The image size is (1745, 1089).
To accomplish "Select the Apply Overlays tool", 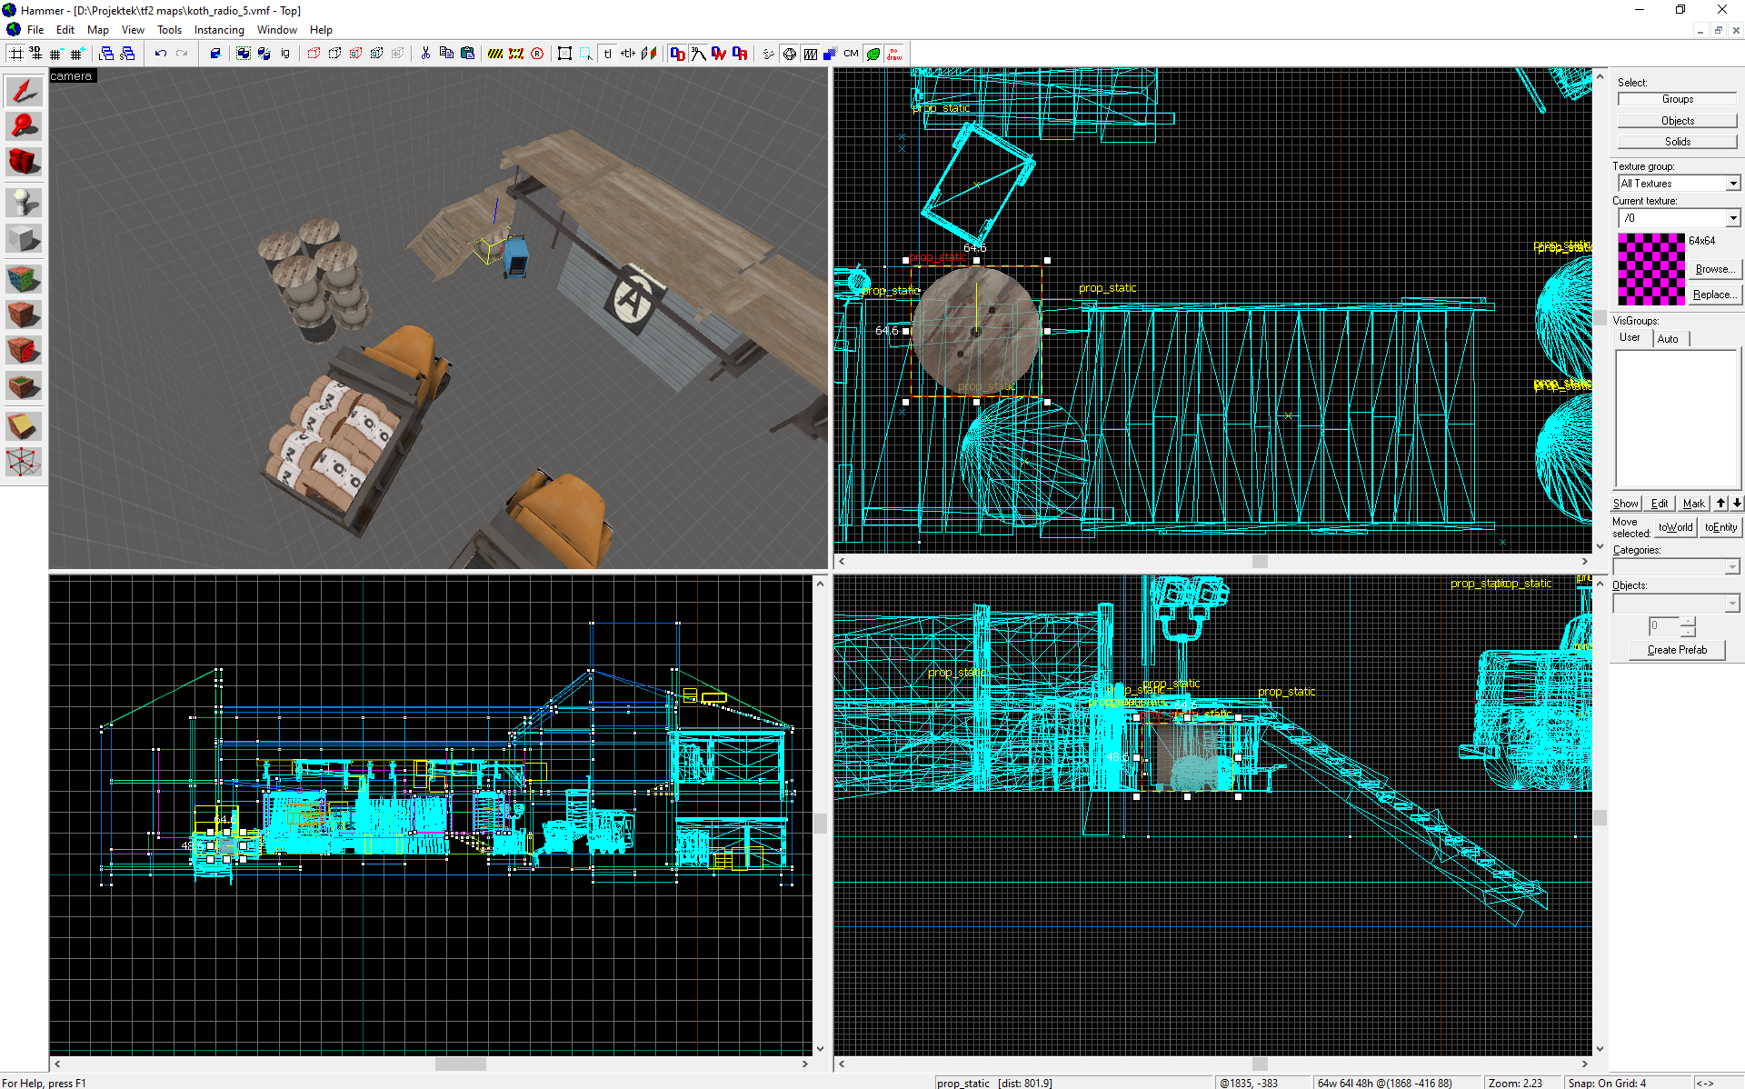I will click(24, 385).
